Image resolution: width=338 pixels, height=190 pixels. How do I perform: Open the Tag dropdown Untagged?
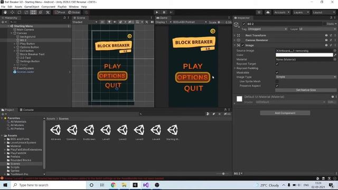(x=267, y=29)
